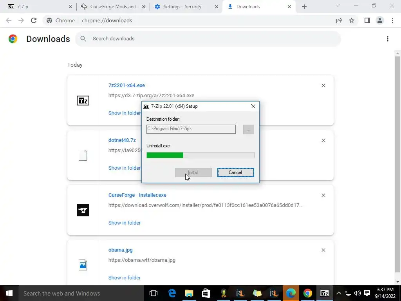The image size is (401, 301).
Task: Open CurseForge - Installer.exe link
Action: click(137, 195)
